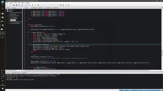Select the kick_main2.lua editor tab
This screenshot has height=91, width=163.
48,8
